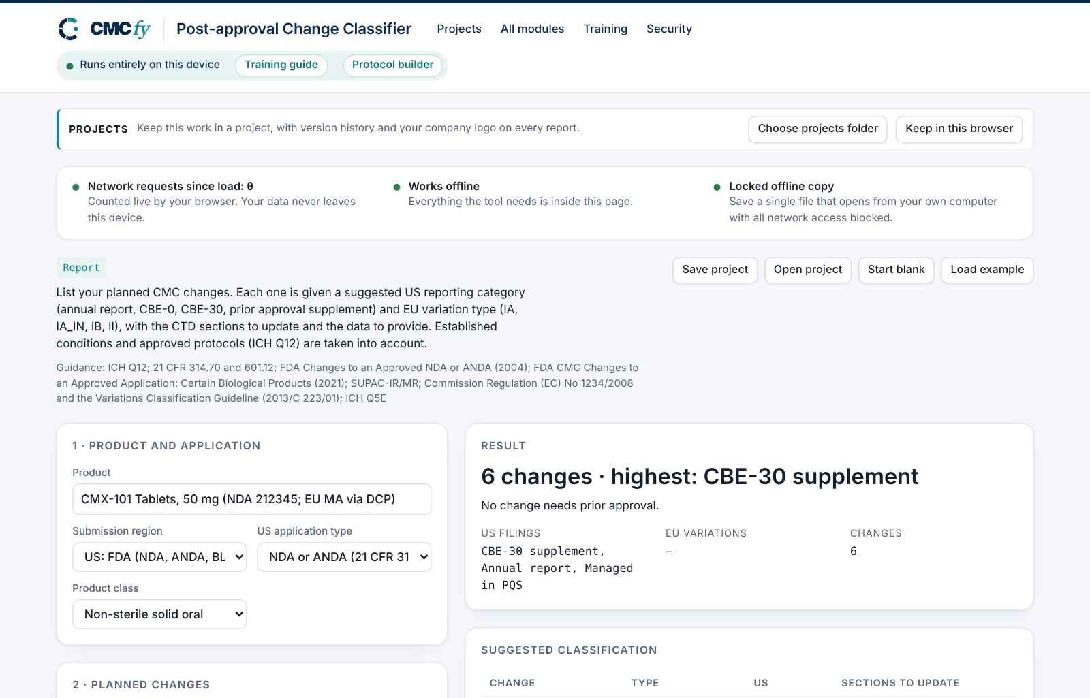
Task: Click the 'SECTIONS TO UPDATE' column header
Action: [x=900, y=683]
